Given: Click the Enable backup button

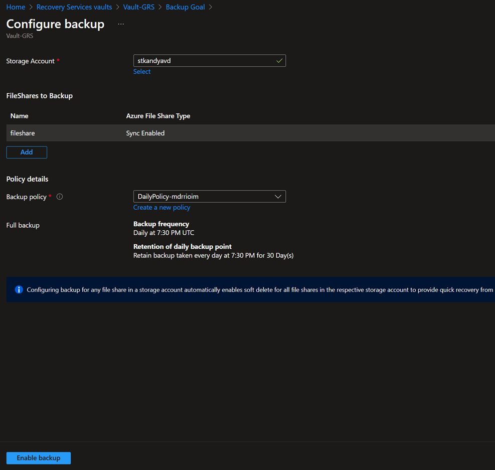Looking at the screenshot, I should point(39,458).
